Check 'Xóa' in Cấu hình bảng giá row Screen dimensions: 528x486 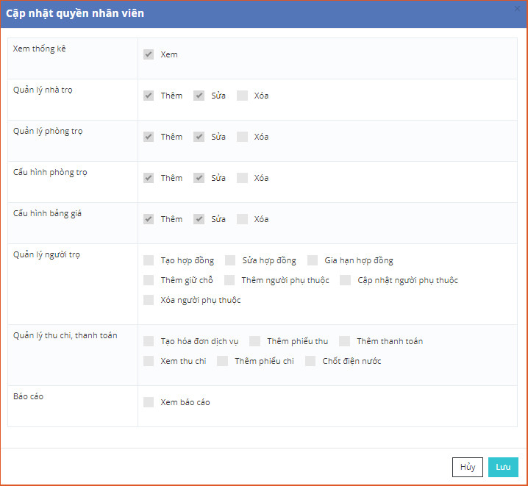(243, 219)
